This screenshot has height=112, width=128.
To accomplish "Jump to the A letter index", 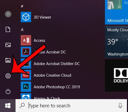I will 22,30.
